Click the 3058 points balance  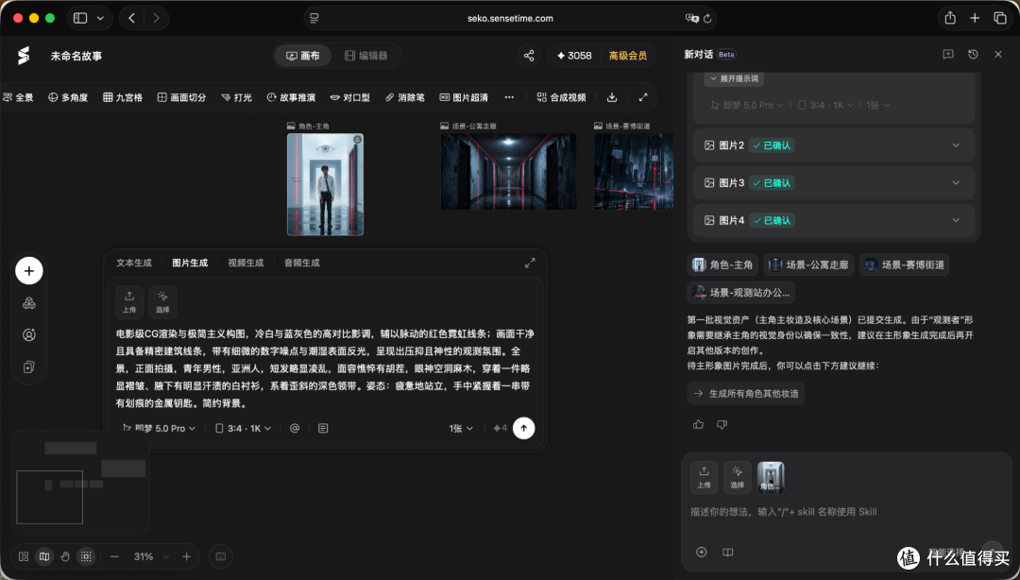[574, 56]
